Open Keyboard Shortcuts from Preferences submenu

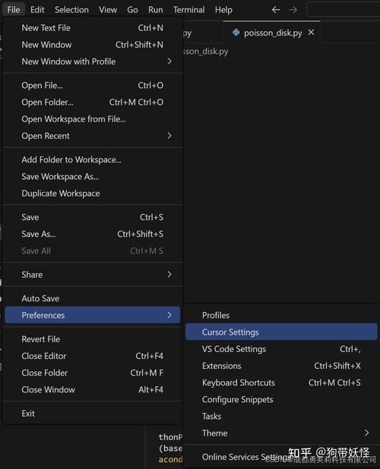tap(281, 382)
